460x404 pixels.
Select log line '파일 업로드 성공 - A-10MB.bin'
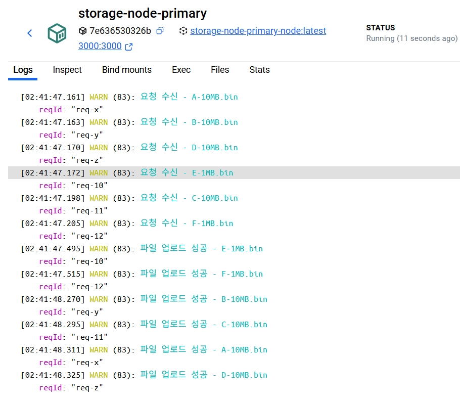pos(144,350)
